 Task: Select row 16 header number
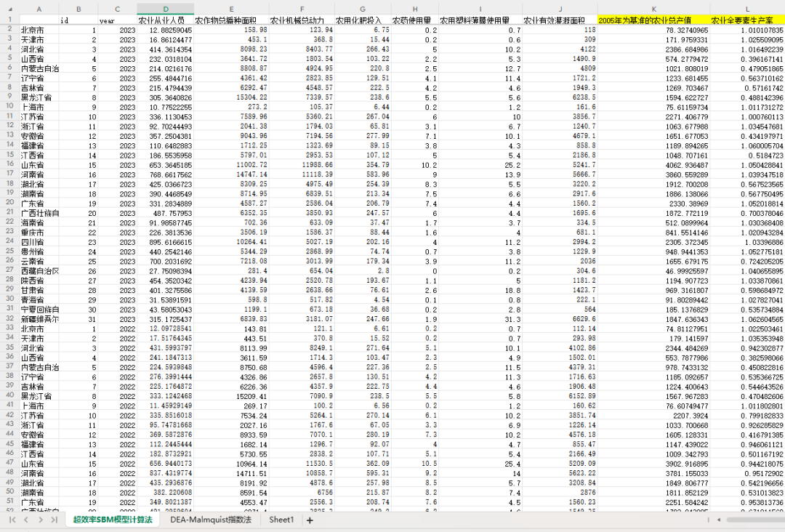pyautogui.click(x=9, y=164)
